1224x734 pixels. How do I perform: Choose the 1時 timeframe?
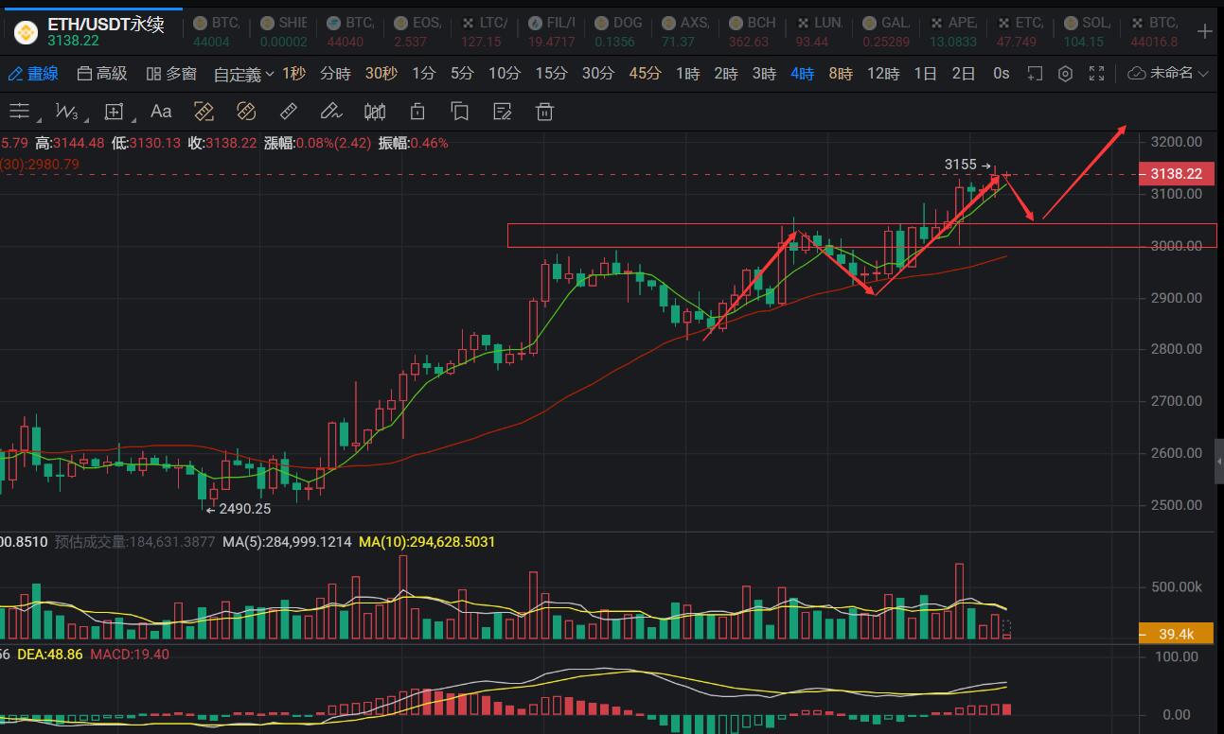click(x=687, y=74)
